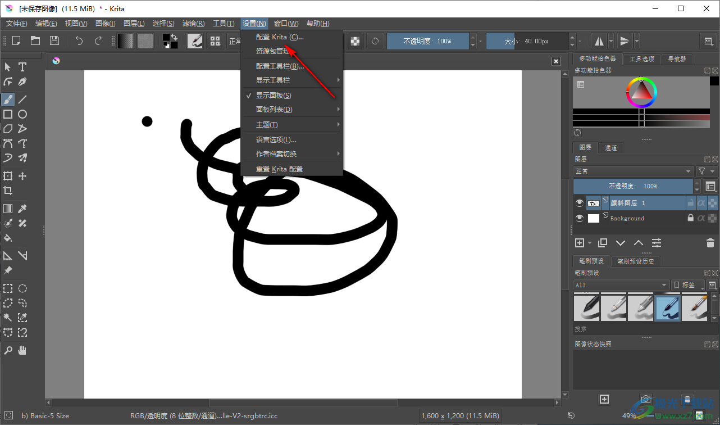Select the Ellipse shape tool

tap(22, 114)
